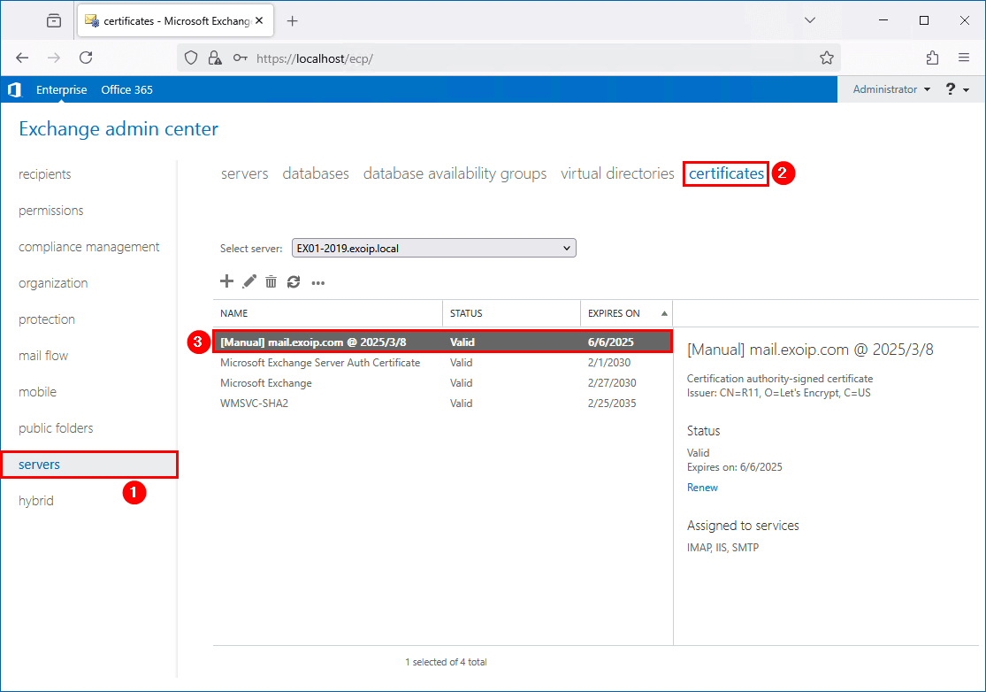The width and height of the screenshot is (986, 692).
Task: Click the refresh certificates list icon
Action: tap(294, 281)
